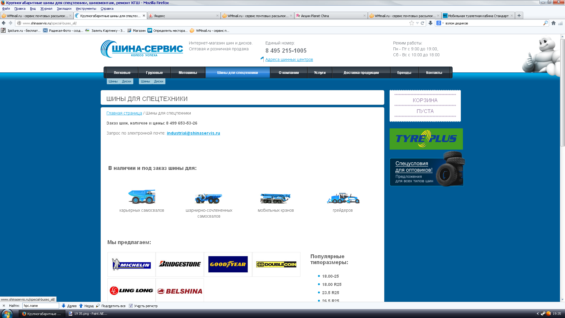Close the find bar with the X icon
Viewport: 565px width, 318px height.
click(4, 306)
